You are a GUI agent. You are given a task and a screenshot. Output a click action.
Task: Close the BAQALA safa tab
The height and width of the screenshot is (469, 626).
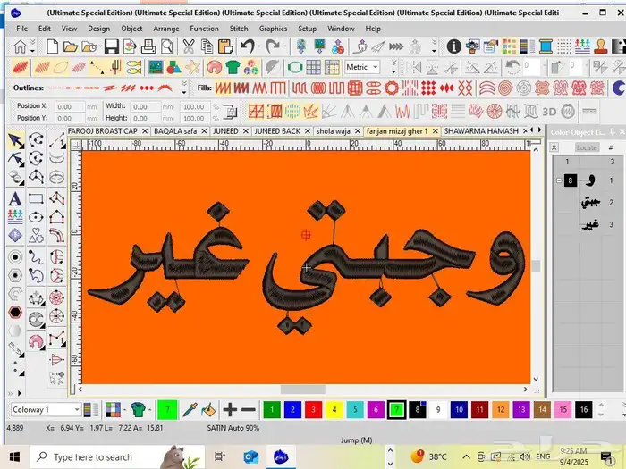point(204,131)
